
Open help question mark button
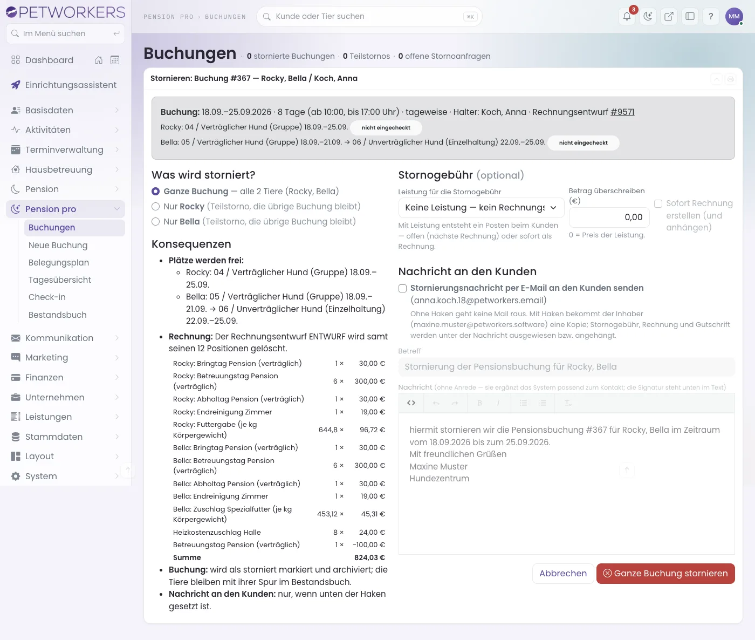(x=711, y=16)
